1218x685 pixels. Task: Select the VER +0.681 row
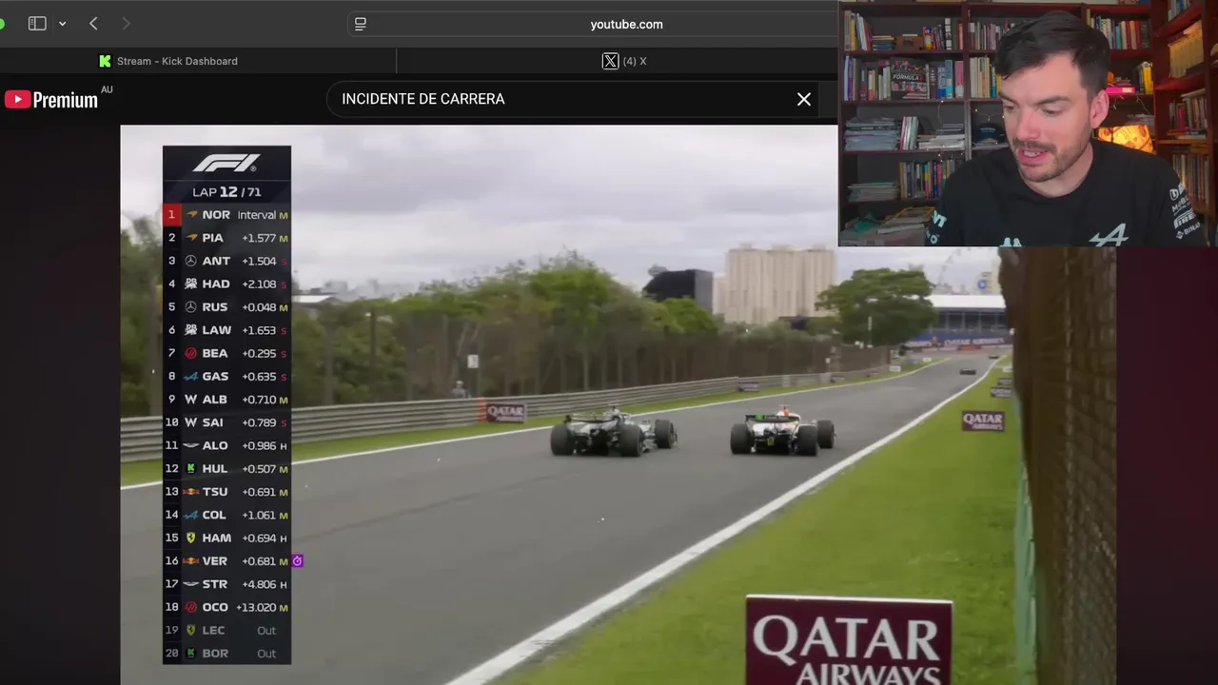click(226, 561)
